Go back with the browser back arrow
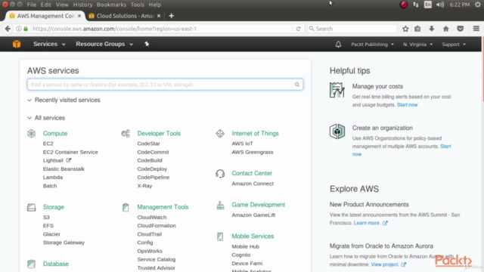484x272 pixels. (x=8, y=29)
